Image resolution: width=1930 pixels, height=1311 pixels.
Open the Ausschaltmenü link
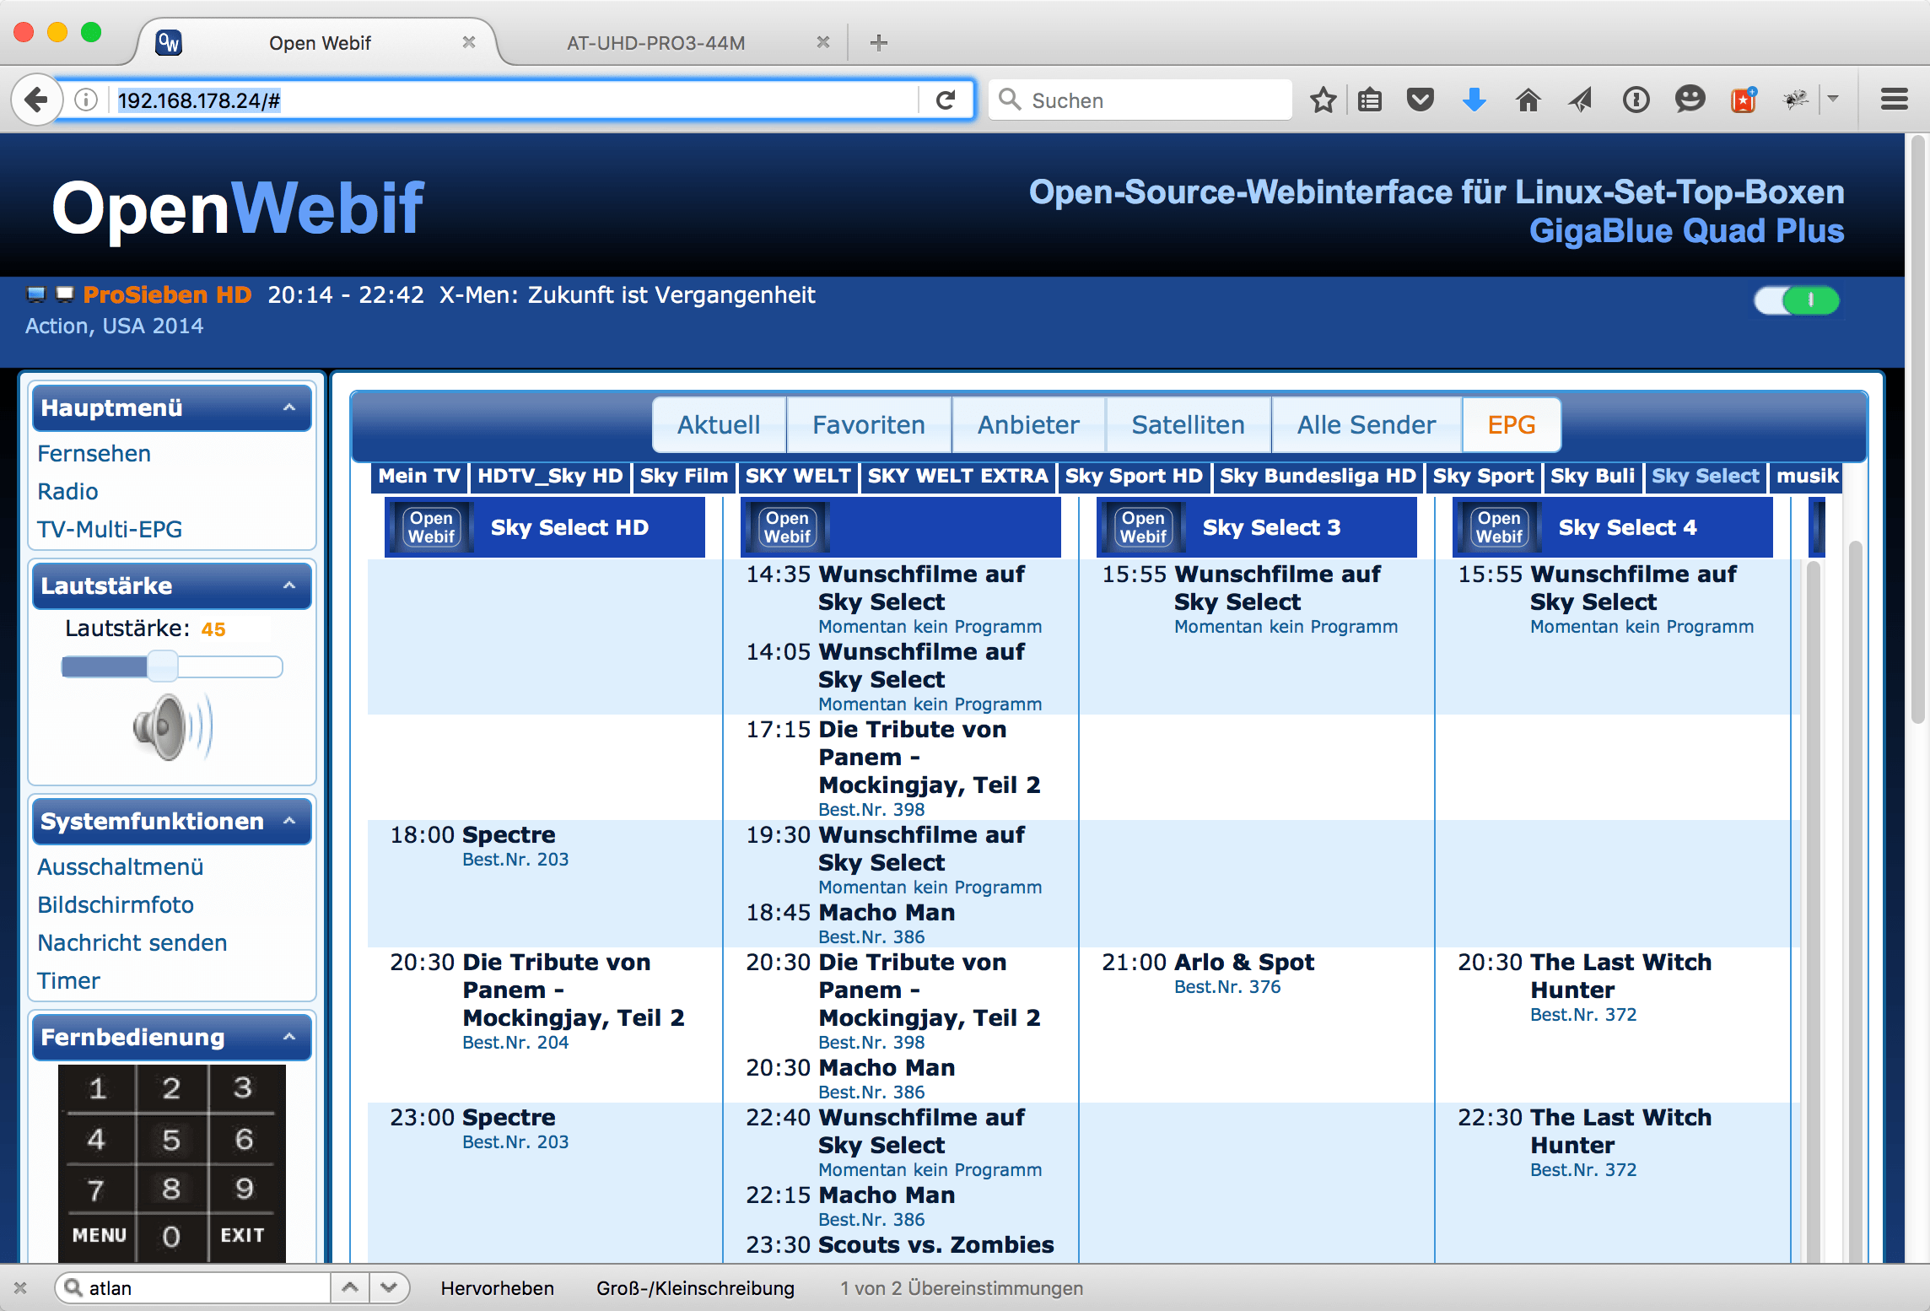pyautogui.click(x=121, y=867)
